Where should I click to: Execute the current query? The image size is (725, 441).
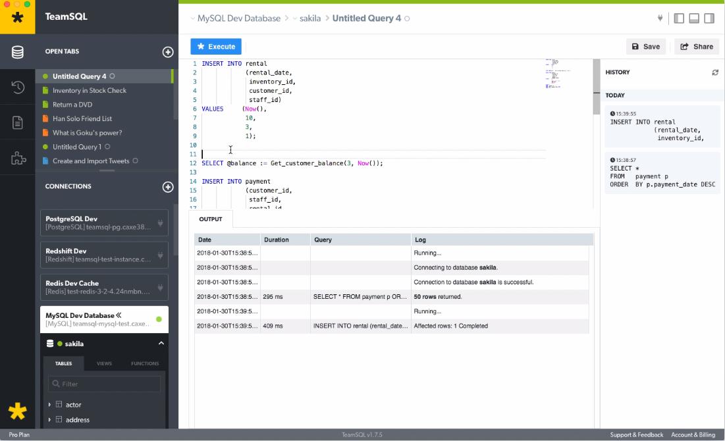pyautogui.click(x=216, y=47)
